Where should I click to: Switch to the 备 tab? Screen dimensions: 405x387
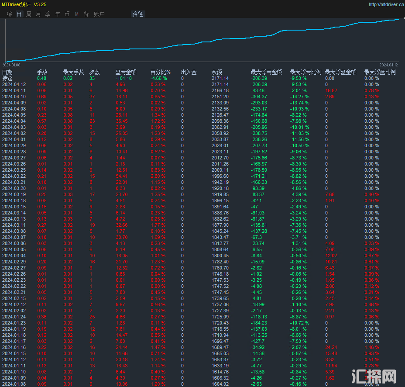click(x=86, y=14)
